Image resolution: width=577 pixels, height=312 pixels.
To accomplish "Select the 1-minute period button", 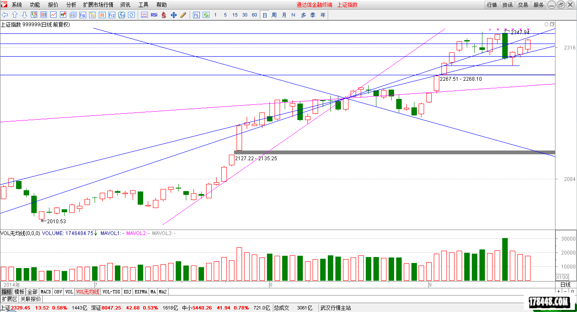I will (215, 15).
